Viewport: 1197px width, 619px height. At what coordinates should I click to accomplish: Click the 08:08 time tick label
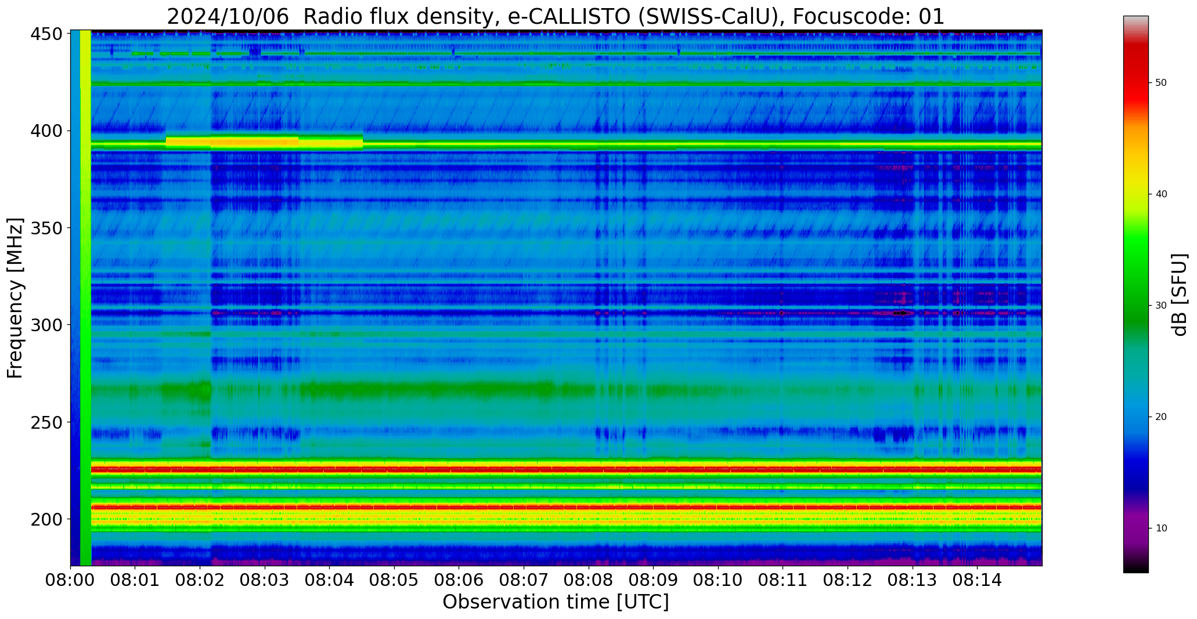589,580
